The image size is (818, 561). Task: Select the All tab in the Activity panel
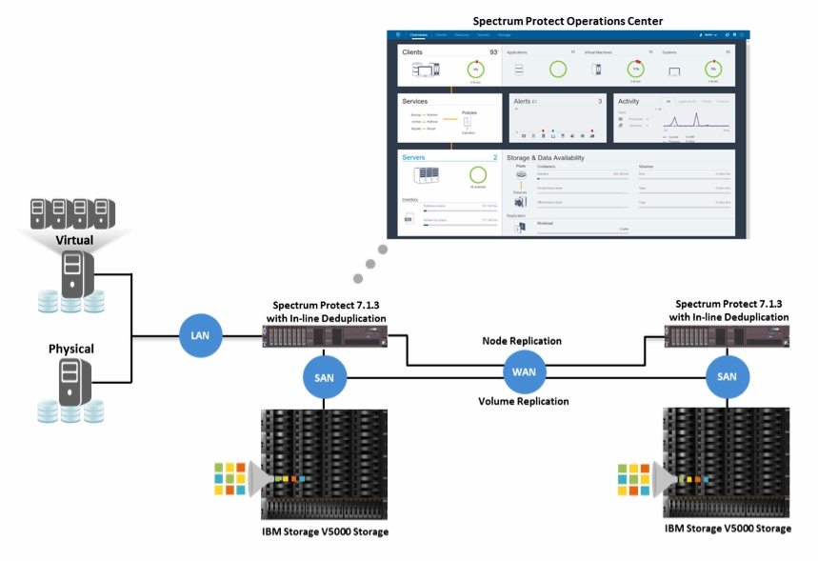coord(668,101)
